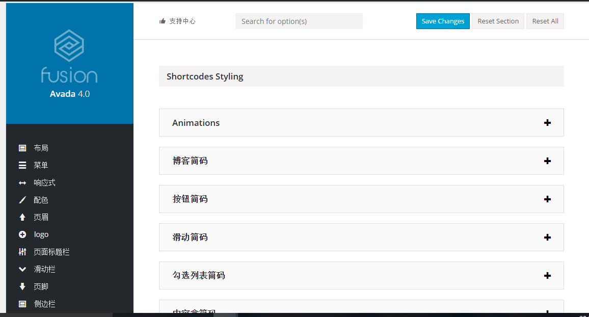Click the 页面标题栏 sliders icon
589x317 pixels.
coord(22,252)
